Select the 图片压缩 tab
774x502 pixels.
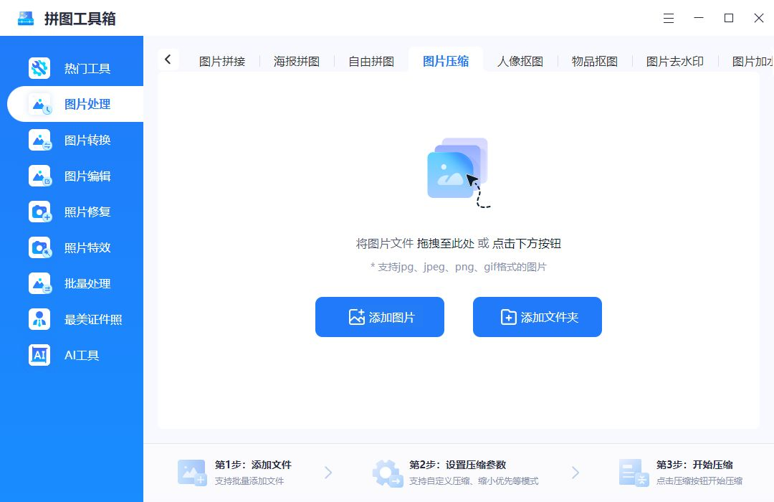click(446, 61)
